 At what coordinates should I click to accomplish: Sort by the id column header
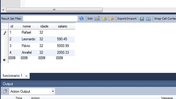coord(15,26)
